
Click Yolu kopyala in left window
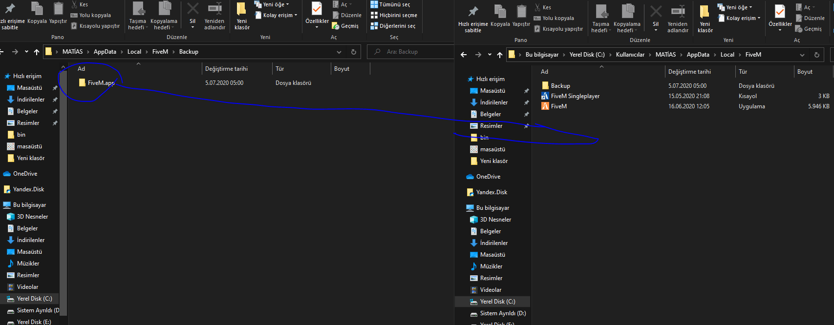tap(91, 15)
